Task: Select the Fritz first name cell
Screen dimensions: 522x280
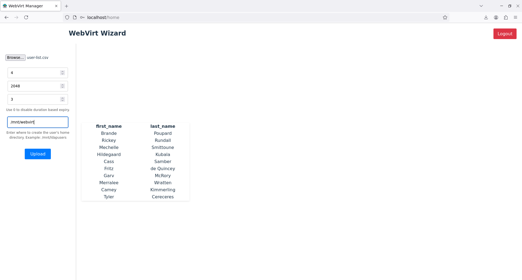Action: click(x=109, y=168)
